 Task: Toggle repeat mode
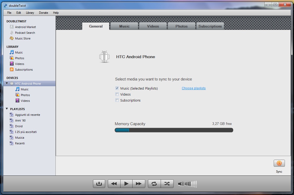click(x=154, y=184)
